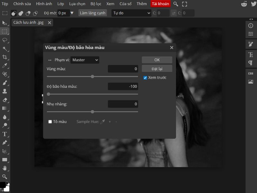Click the minus sample hue button
Image resolution: width=257 pixels, height=193 pixels.
point(116,122)
